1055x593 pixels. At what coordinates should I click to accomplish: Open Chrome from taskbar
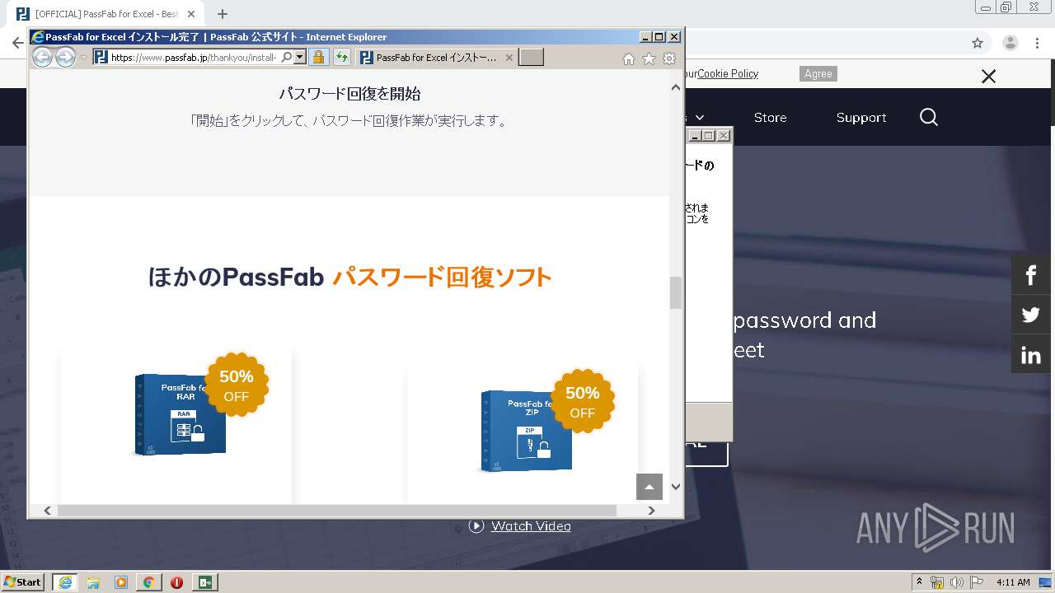point(149,582)
